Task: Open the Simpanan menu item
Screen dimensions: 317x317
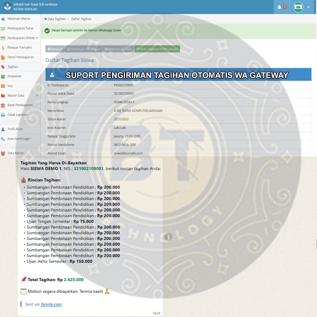Action: tap(14, 76)
